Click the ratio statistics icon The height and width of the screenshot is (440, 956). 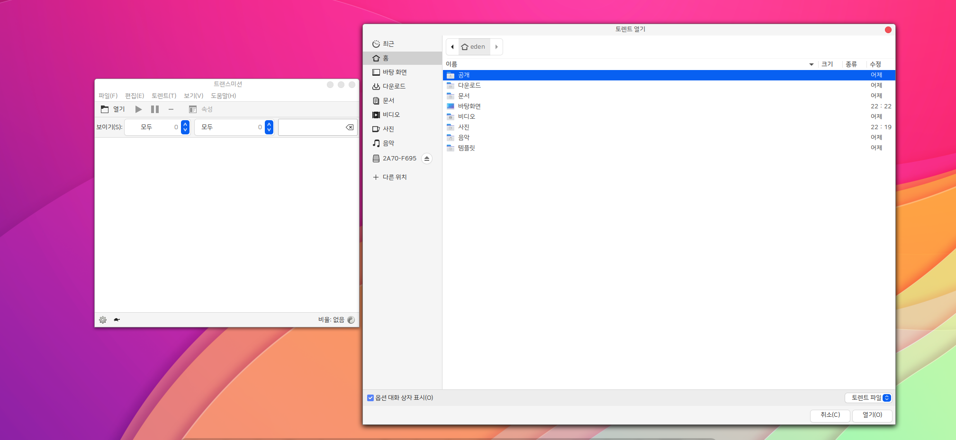coord(351,320)
